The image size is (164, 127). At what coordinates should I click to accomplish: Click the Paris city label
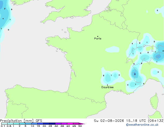coord(98,39)
